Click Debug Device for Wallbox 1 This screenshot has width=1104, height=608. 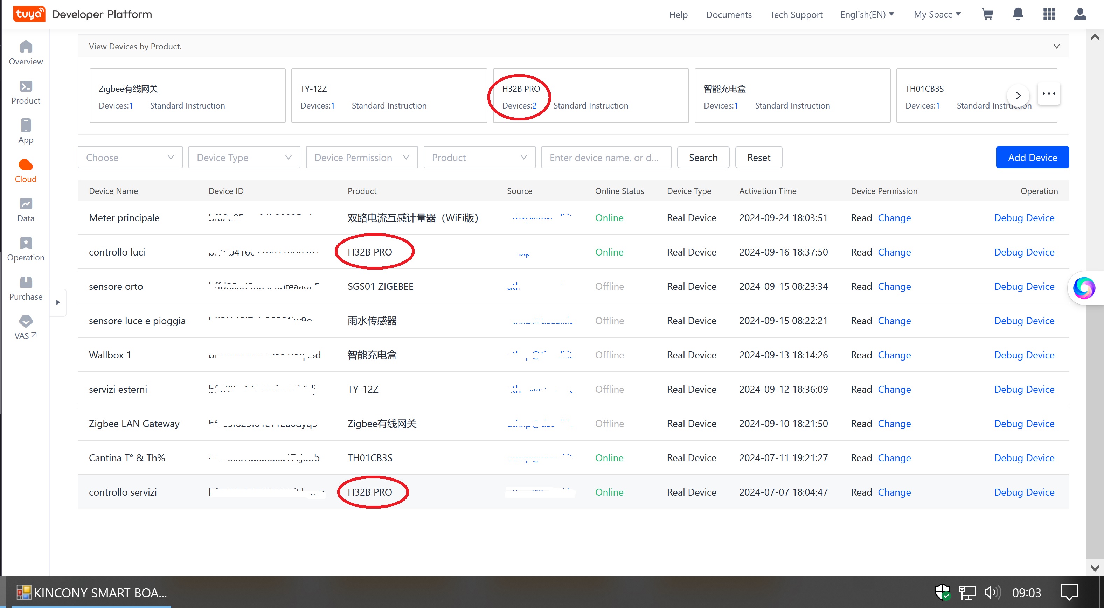coord(1024,355)
